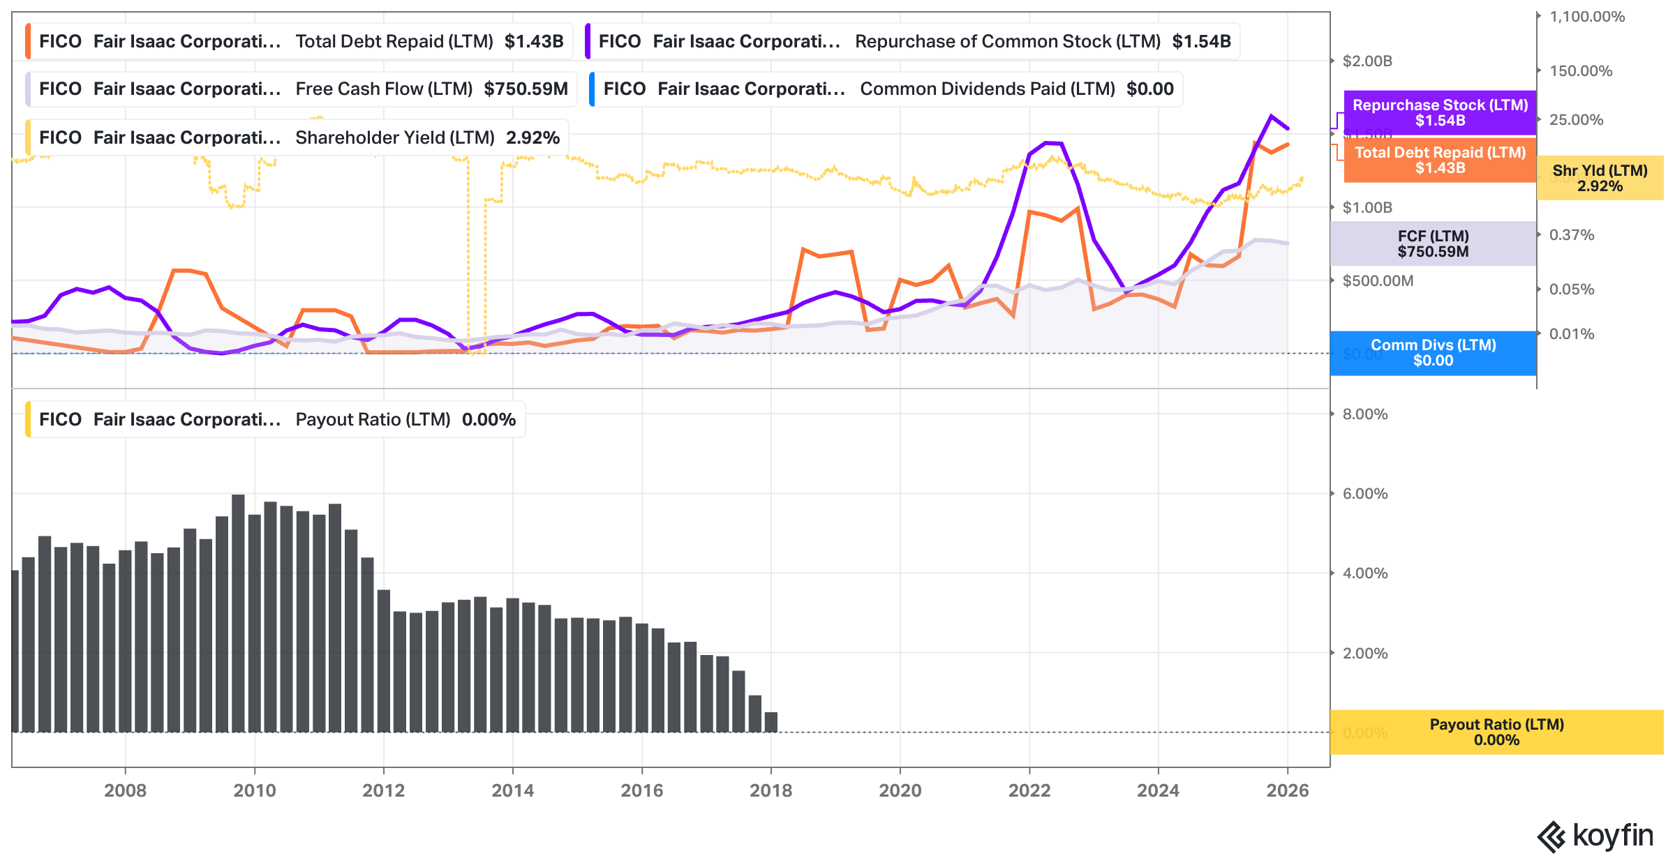Viewport: 1675px width, 865px height.
Task: Click the Shr Yld (LTM) value tag
Action: [1600, 178]
